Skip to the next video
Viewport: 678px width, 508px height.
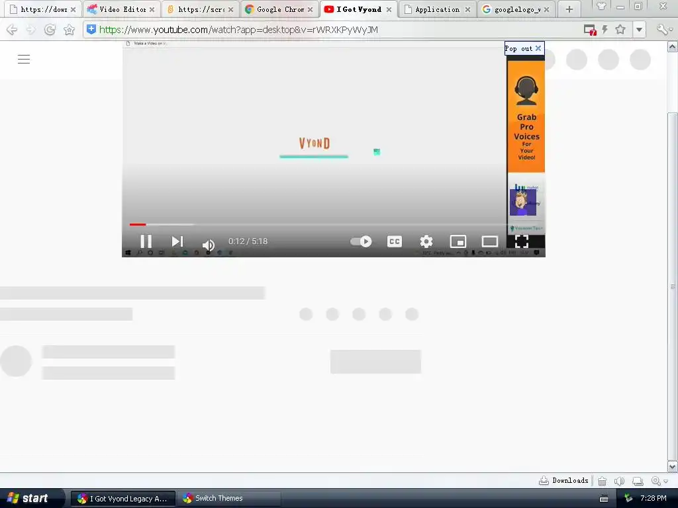click(x=177, y=241)
